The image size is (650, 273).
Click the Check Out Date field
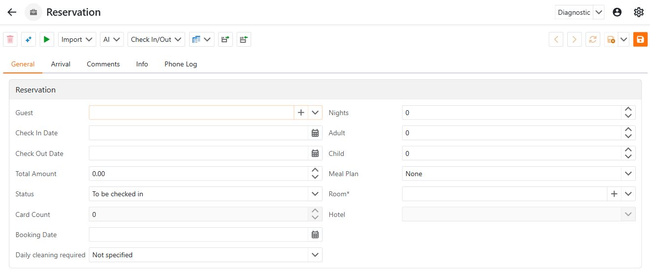[x=198, y=153]
